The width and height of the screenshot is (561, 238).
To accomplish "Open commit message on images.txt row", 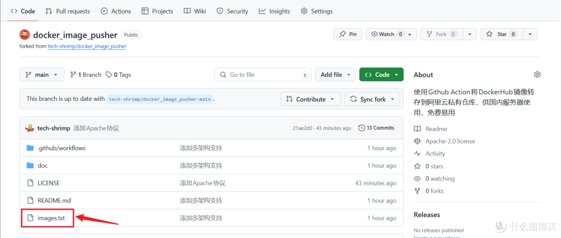I will click(201, 218).
